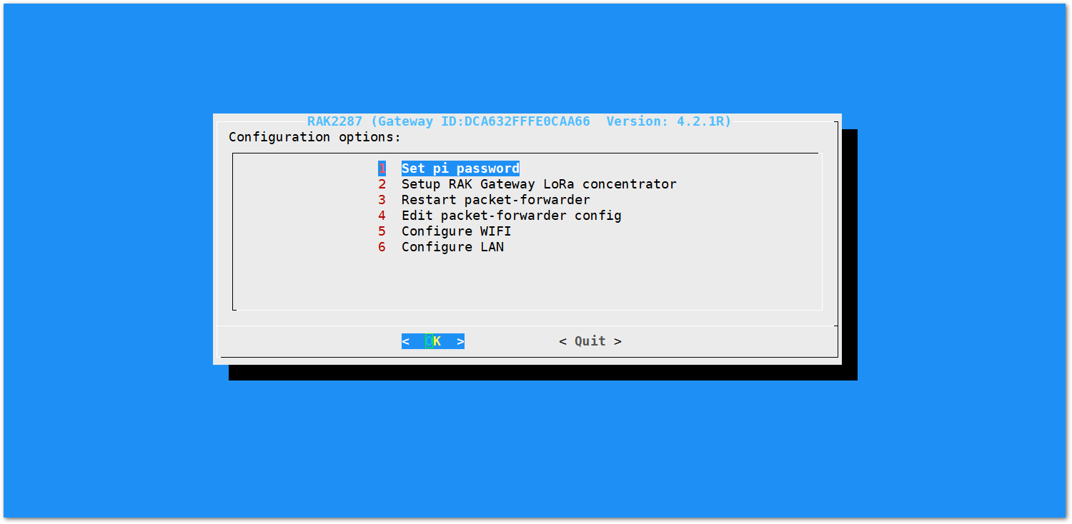
Task: Click the red number 6 tag
Action: [x=382, y=247]
